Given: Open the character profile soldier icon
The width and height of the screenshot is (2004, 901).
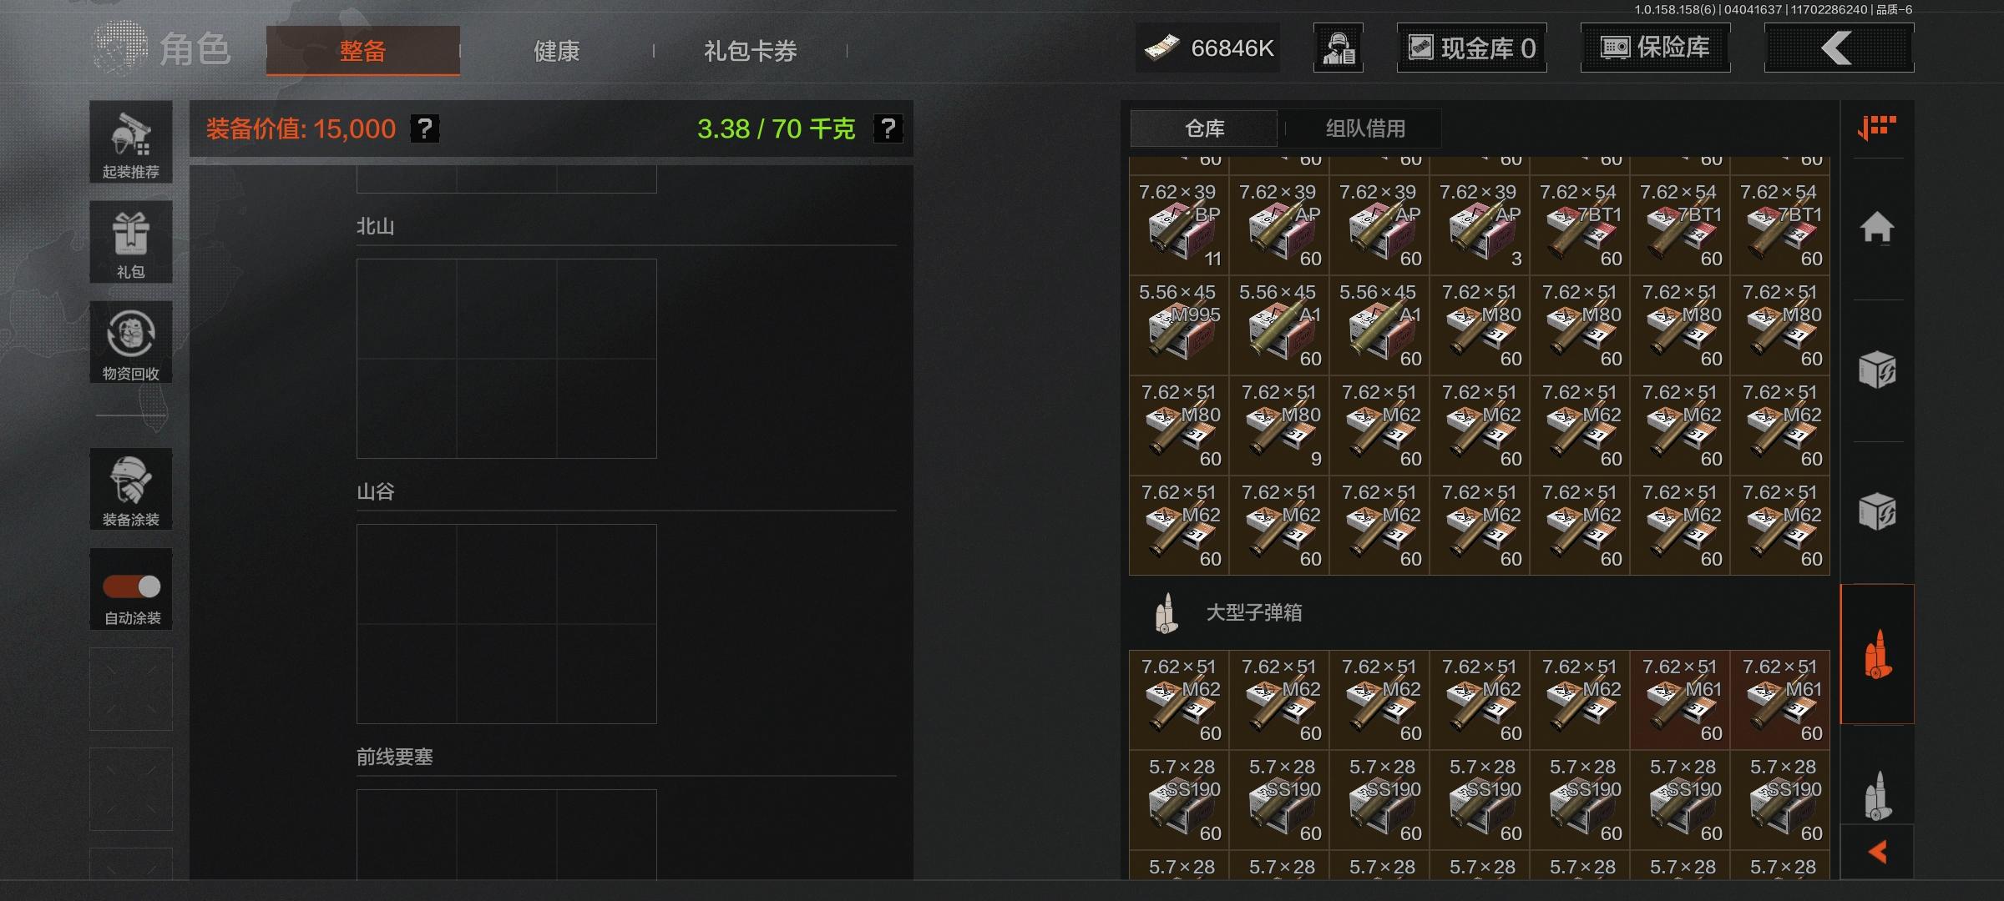Looking at the screenshot, I should 1339,48.
